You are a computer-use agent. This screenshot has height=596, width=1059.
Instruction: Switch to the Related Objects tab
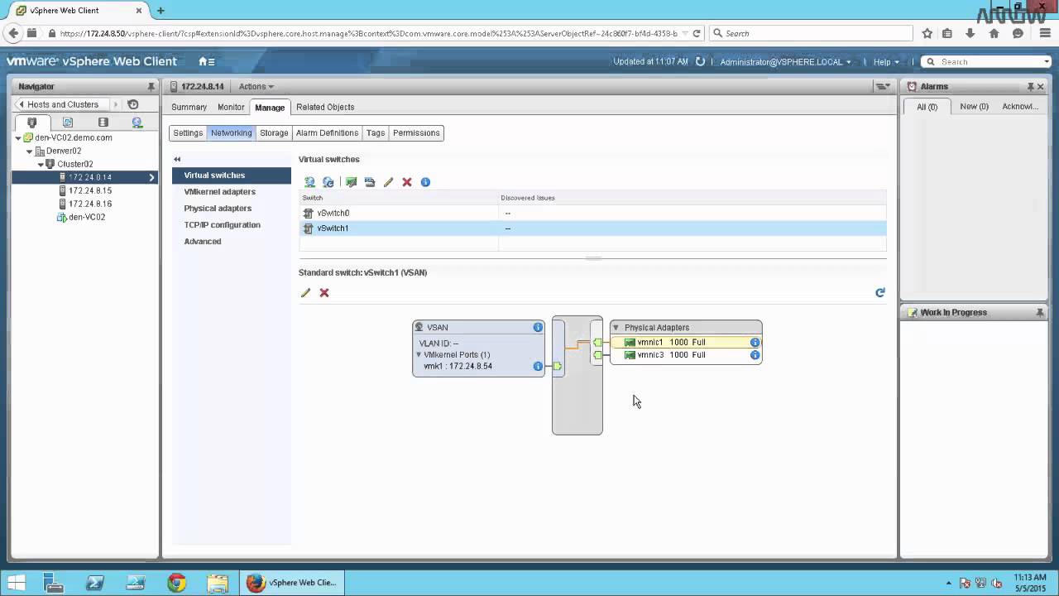tap(325, 107)
